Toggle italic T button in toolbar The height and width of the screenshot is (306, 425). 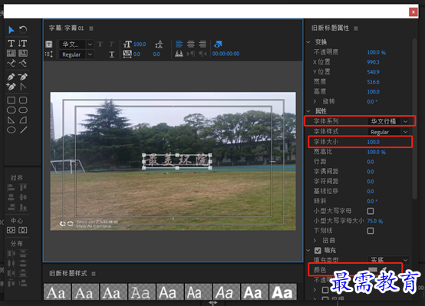112,44
